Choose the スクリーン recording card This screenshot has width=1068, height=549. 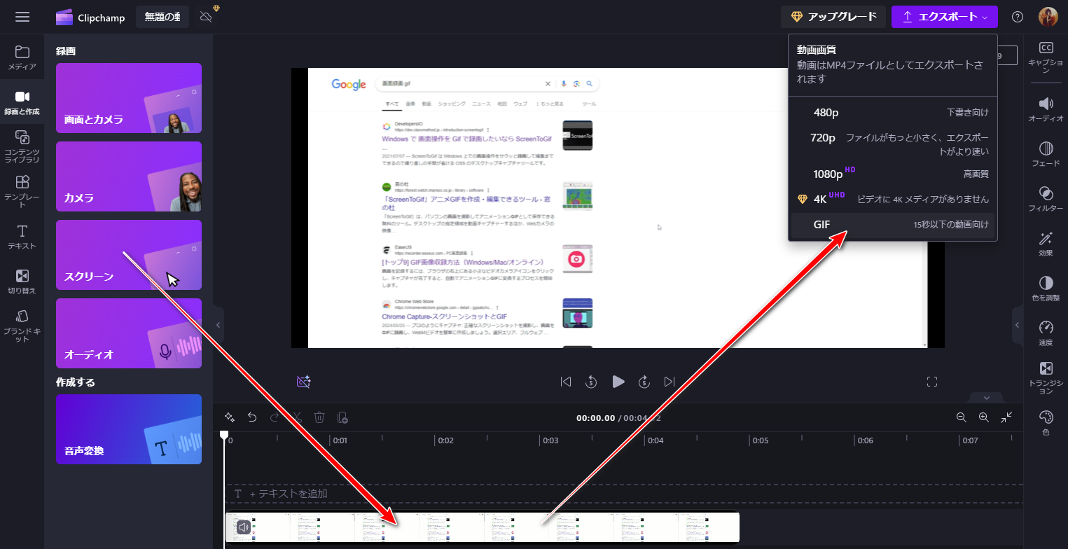pos(129,255)
